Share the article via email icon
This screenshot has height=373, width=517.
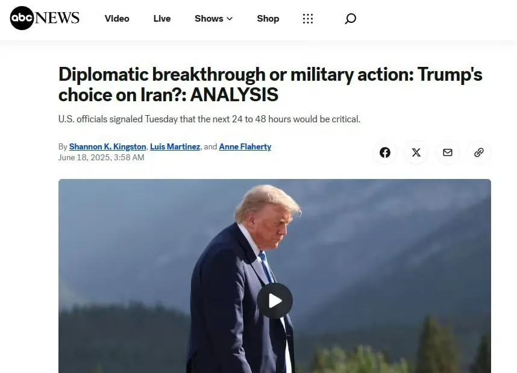click(x=448, y=152)
